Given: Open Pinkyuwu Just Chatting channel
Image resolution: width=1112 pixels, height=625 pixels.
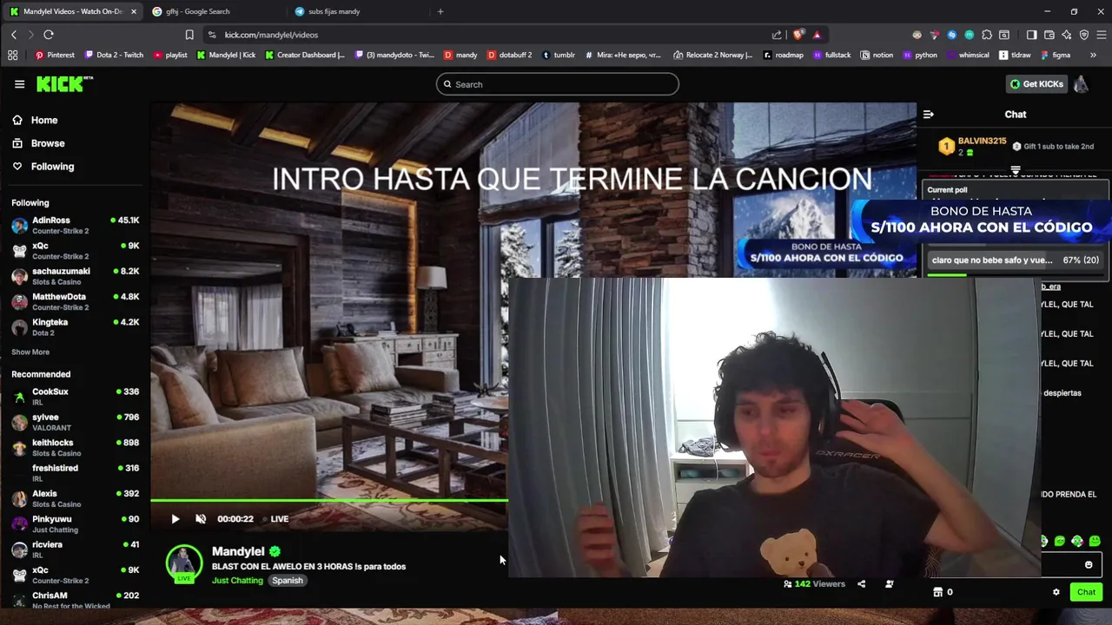Looking at the screenshot, I should coord(75,524).
